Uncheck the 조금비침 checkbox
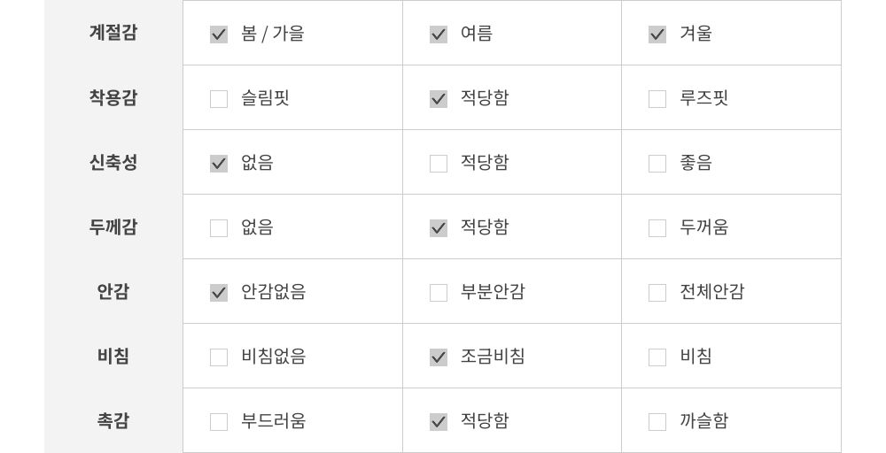The height and width of the screenshot is (453, 886). click(439, 357)
